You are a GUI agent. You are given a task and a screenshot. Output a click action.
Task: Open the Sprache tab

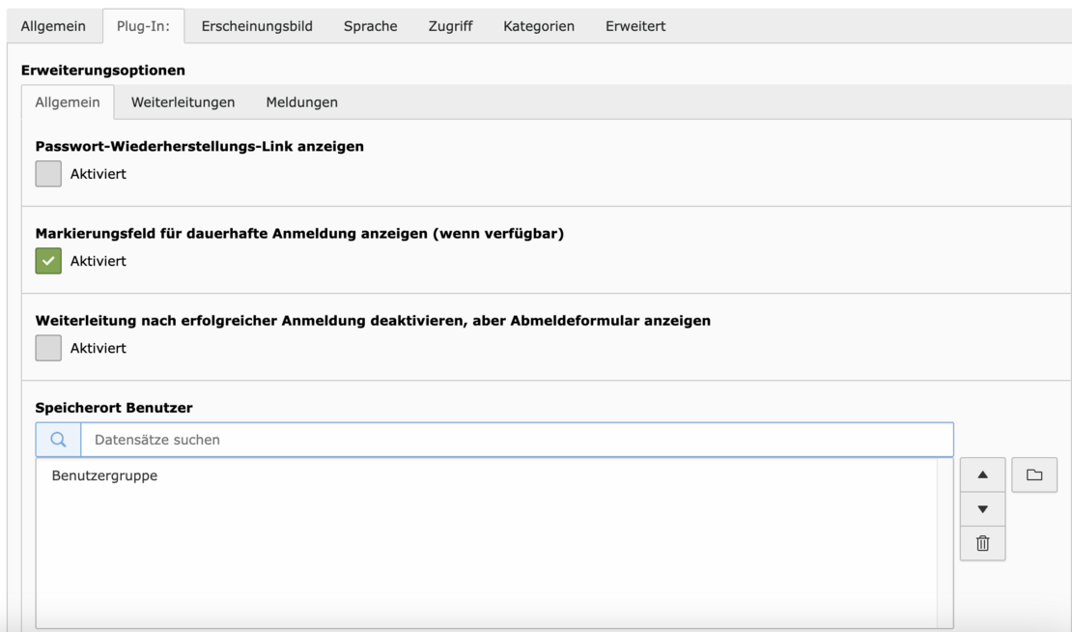pos(370,26)
